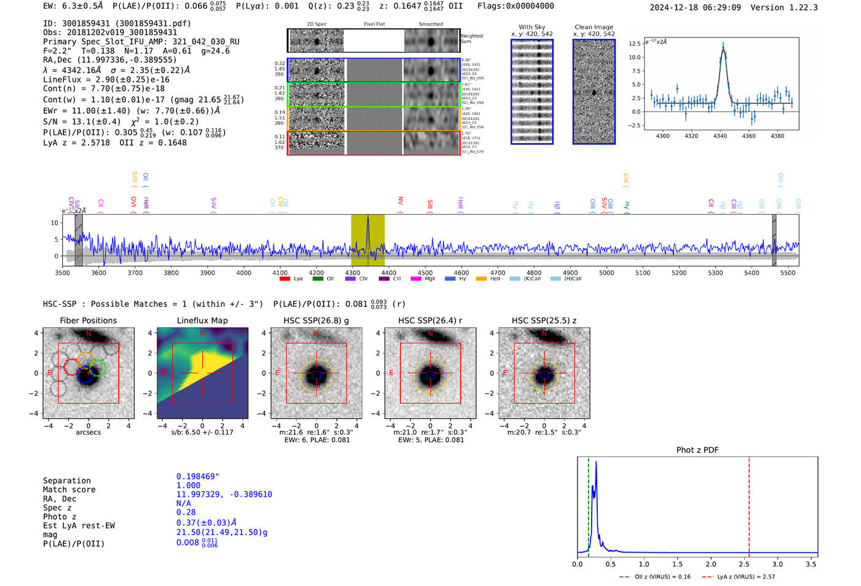Image resolution: width=861 pixels, height=586 pixels.
Task: Click the magenta MgII legend swatch
Action: pos(416,279)
